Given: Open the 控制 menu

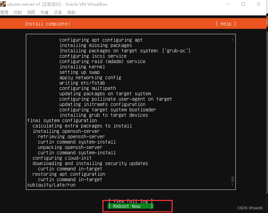Looking at the screenshot, I should [17, 12].
